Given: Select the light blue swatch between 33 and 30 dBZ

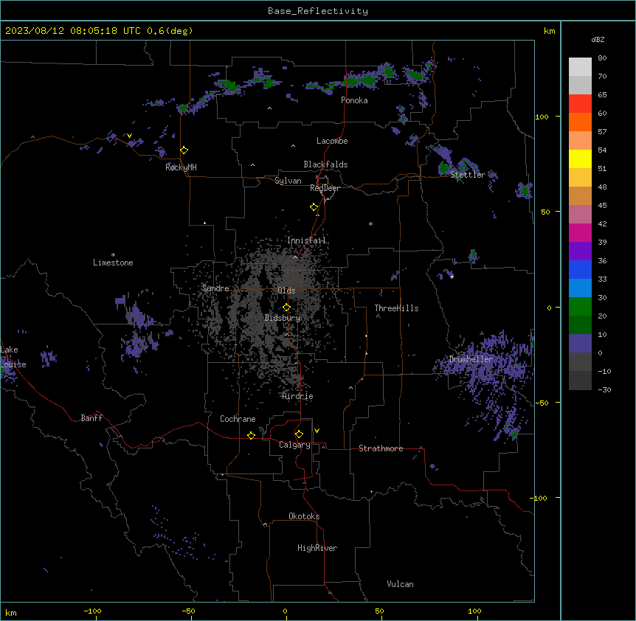Looking at the screenshot, I should point(580,288).
